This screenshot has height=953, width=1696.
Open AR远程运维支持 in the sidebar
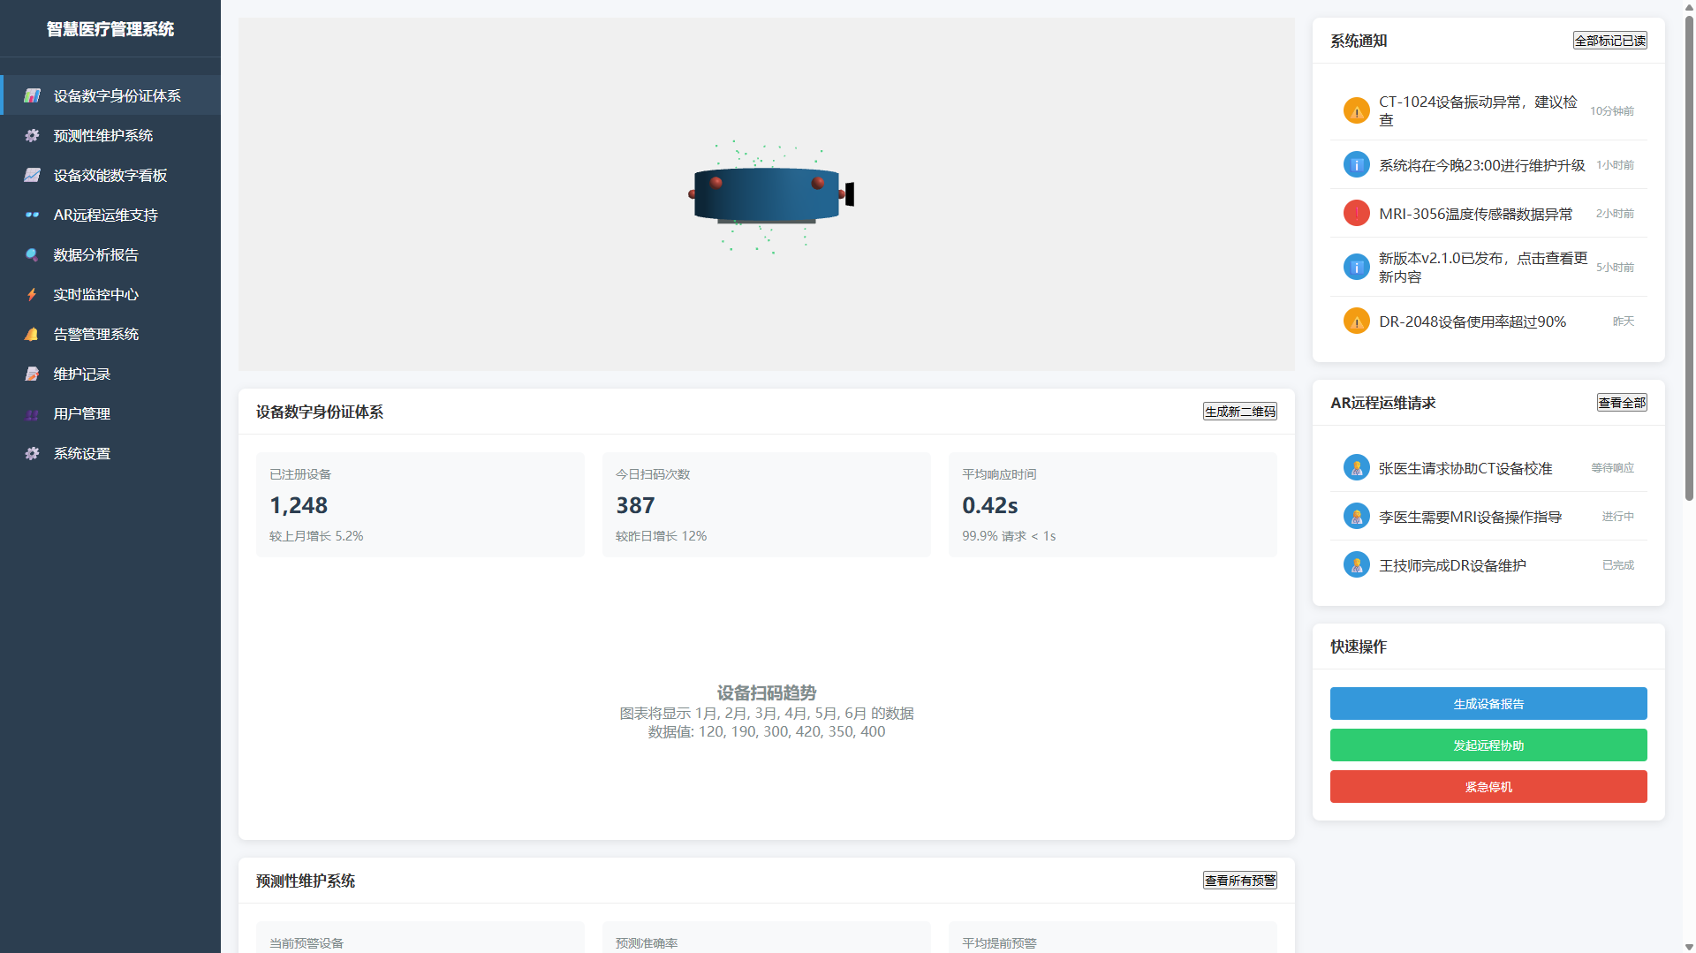tap(105, 215)
